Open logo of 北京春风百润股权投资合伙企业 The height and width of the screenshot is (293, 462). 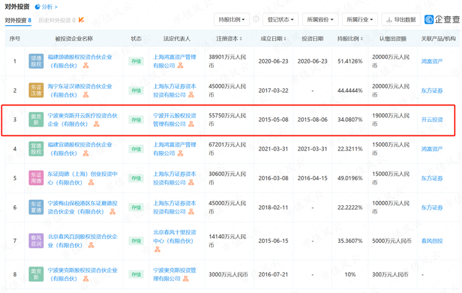coord(36,241)
